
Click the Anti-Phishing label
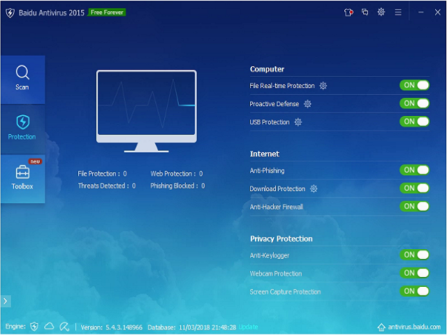(267, 170)
